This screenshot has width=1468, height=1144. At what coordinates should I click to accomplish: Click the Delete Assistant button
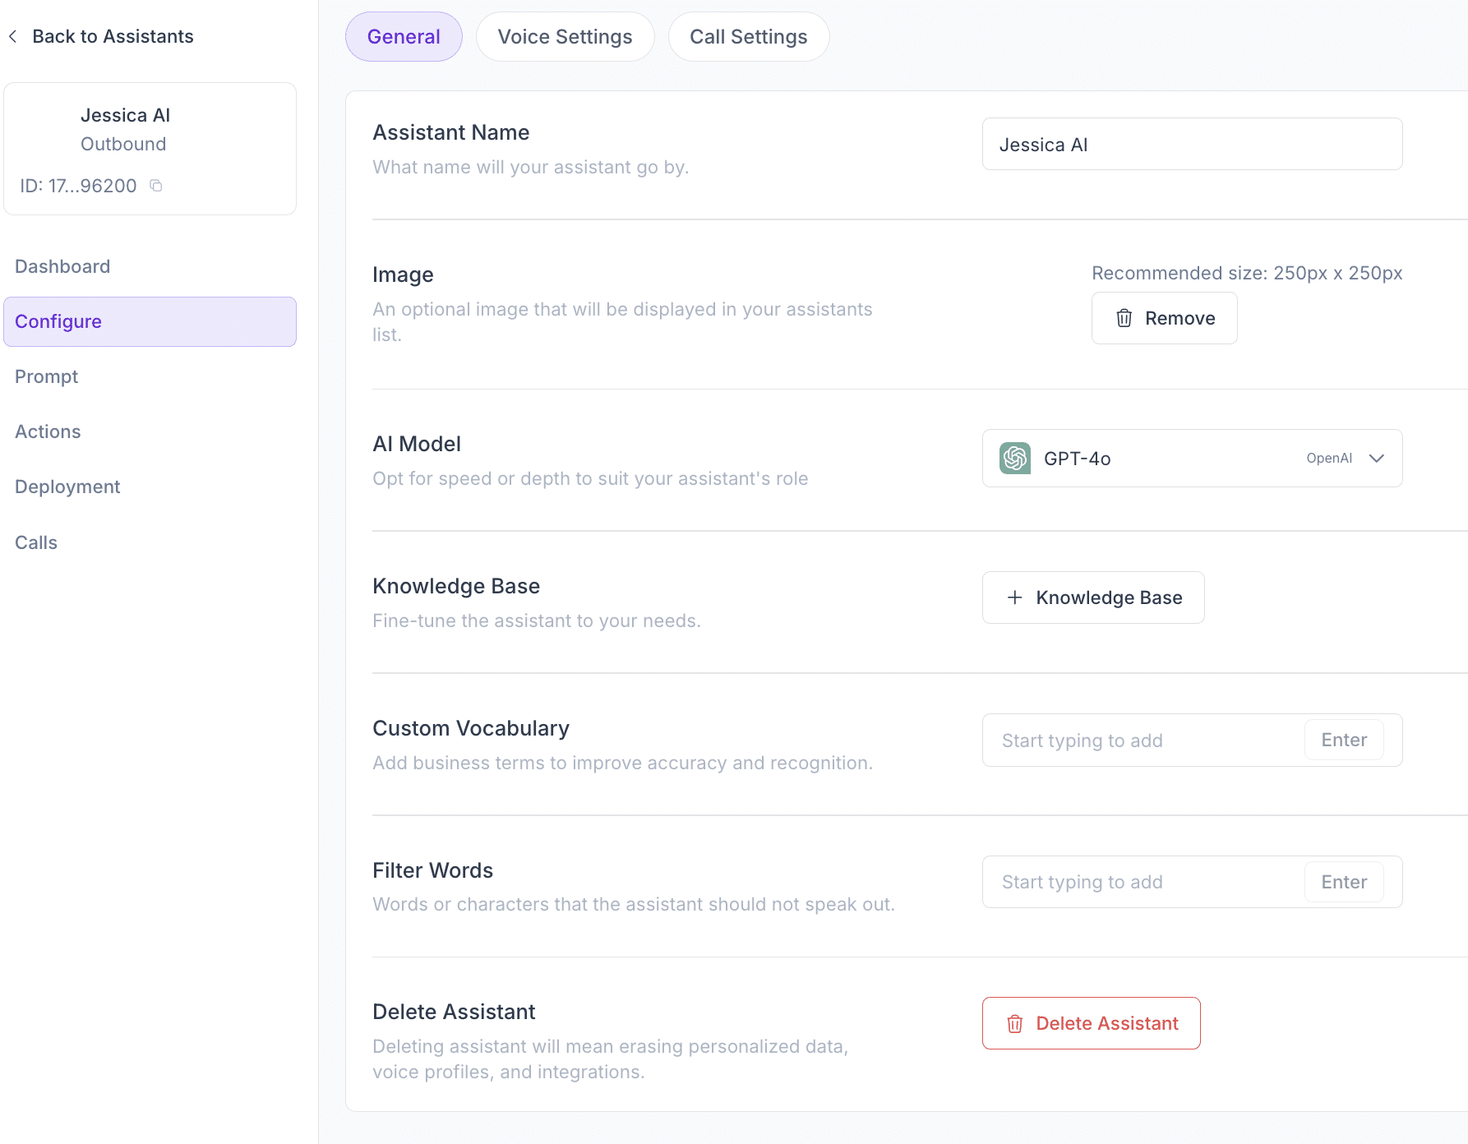pos(1091,1023)
